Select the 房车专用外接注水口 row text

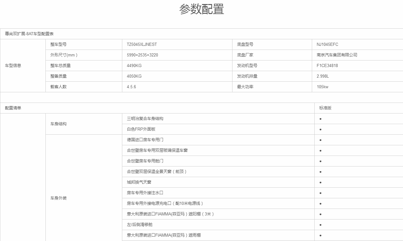pos(145,193)
